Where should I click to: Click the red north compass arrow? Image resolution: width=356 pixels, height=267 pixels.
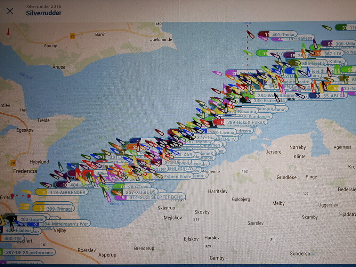coord(8,32)
